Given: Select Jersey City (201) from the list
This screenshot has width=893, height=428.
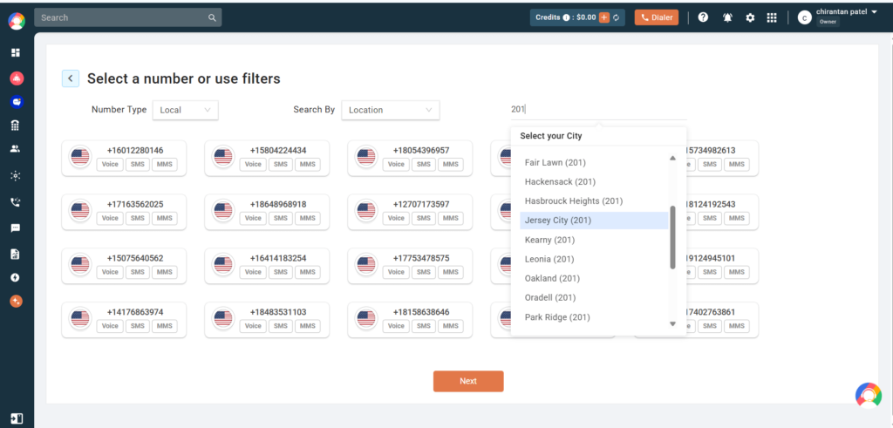Looking at the screenshot, I should tap(558, 221).
